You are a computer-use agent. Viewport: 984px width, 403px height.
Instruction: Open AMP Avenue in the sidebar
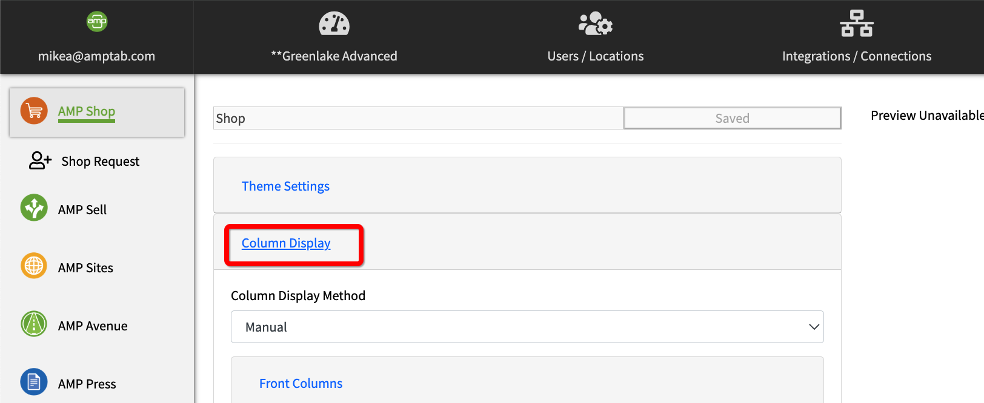point(93,326)
